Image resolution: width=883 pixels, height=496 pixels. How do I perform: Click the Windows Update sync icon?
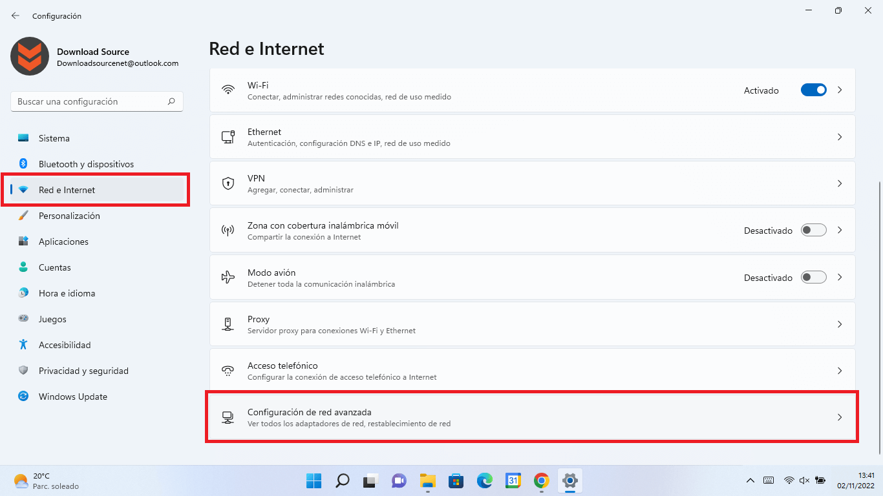pos(23,397)
